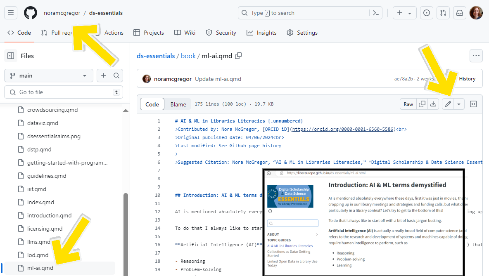Click ds-essentials breadcrumb link
The height and width of the screenshot is (276, 489).
click(156, 56)
